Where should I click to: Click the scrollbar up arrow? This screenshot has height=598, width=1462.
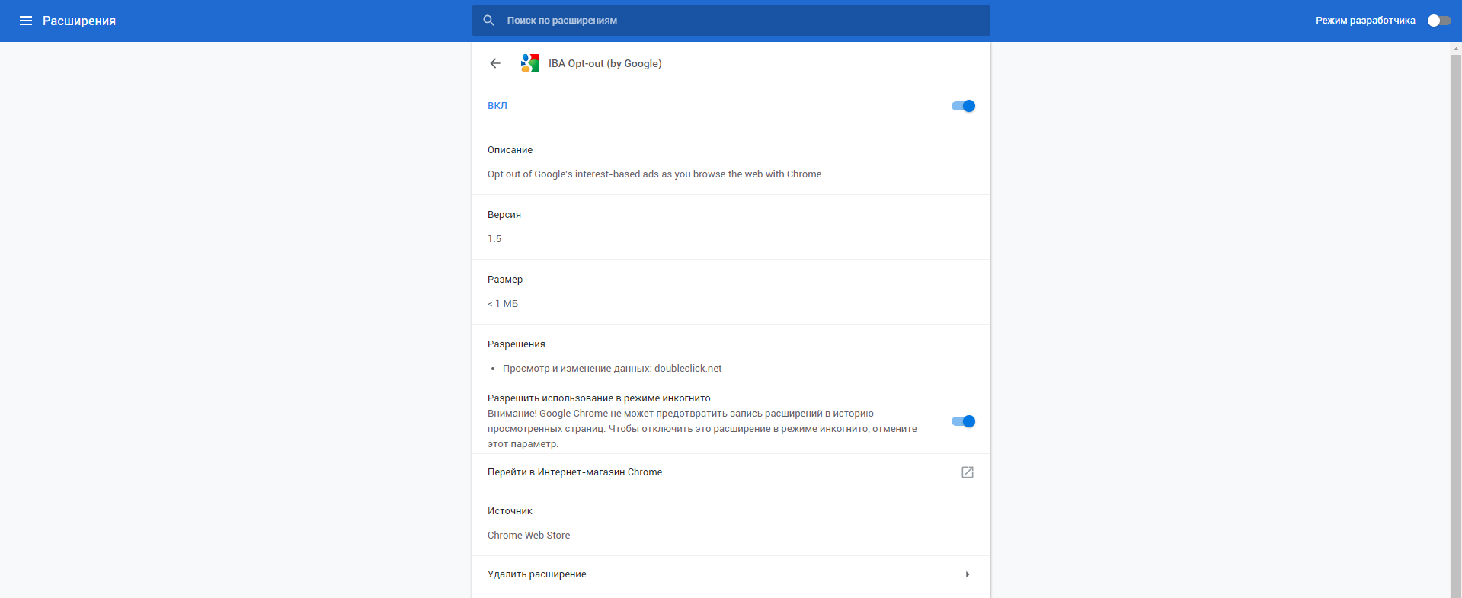click(1456, 48)
